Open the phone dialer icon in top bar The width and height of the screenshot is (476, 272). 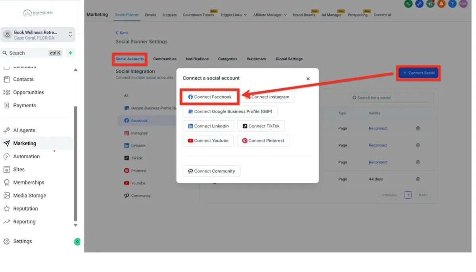[408, 4]
